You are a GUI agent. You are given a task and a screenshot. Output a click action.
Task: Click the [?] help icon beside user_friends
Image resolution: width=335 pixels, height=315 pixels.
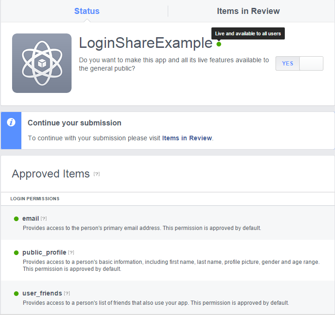pyautogui.click(x=67, y=293)
